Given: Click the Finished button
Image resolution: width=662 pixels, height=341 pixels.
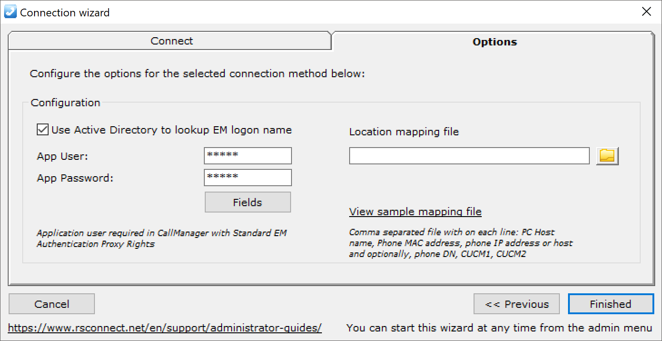Looking at the screenshot, I should tap(611, 304).
